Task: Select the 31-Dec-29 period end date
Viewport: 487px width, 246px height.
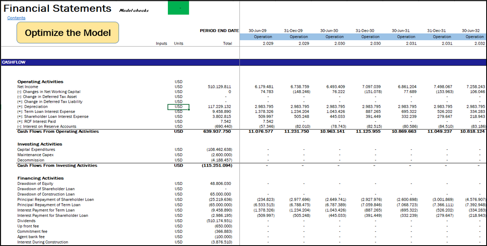Action: (x=293, y=31)
